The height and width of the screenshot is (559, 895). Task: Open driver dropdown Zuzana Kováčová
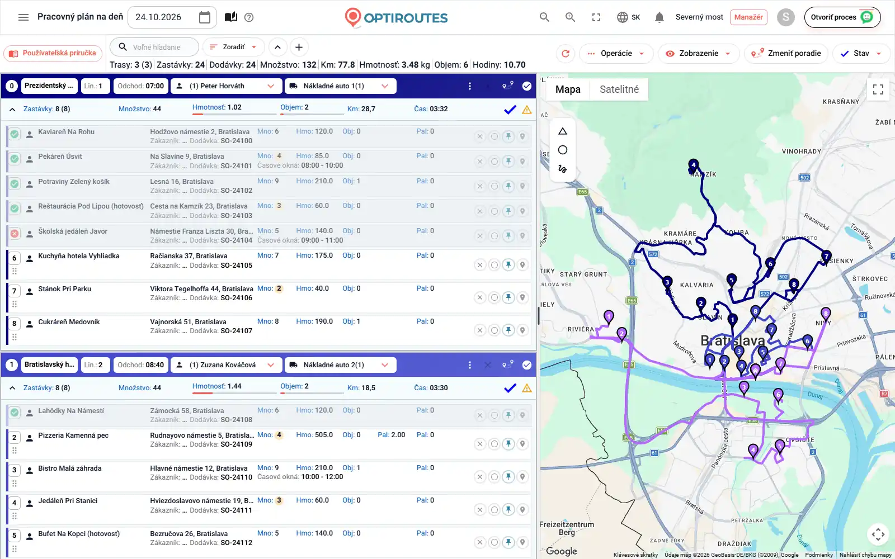(x=225, y=365)
